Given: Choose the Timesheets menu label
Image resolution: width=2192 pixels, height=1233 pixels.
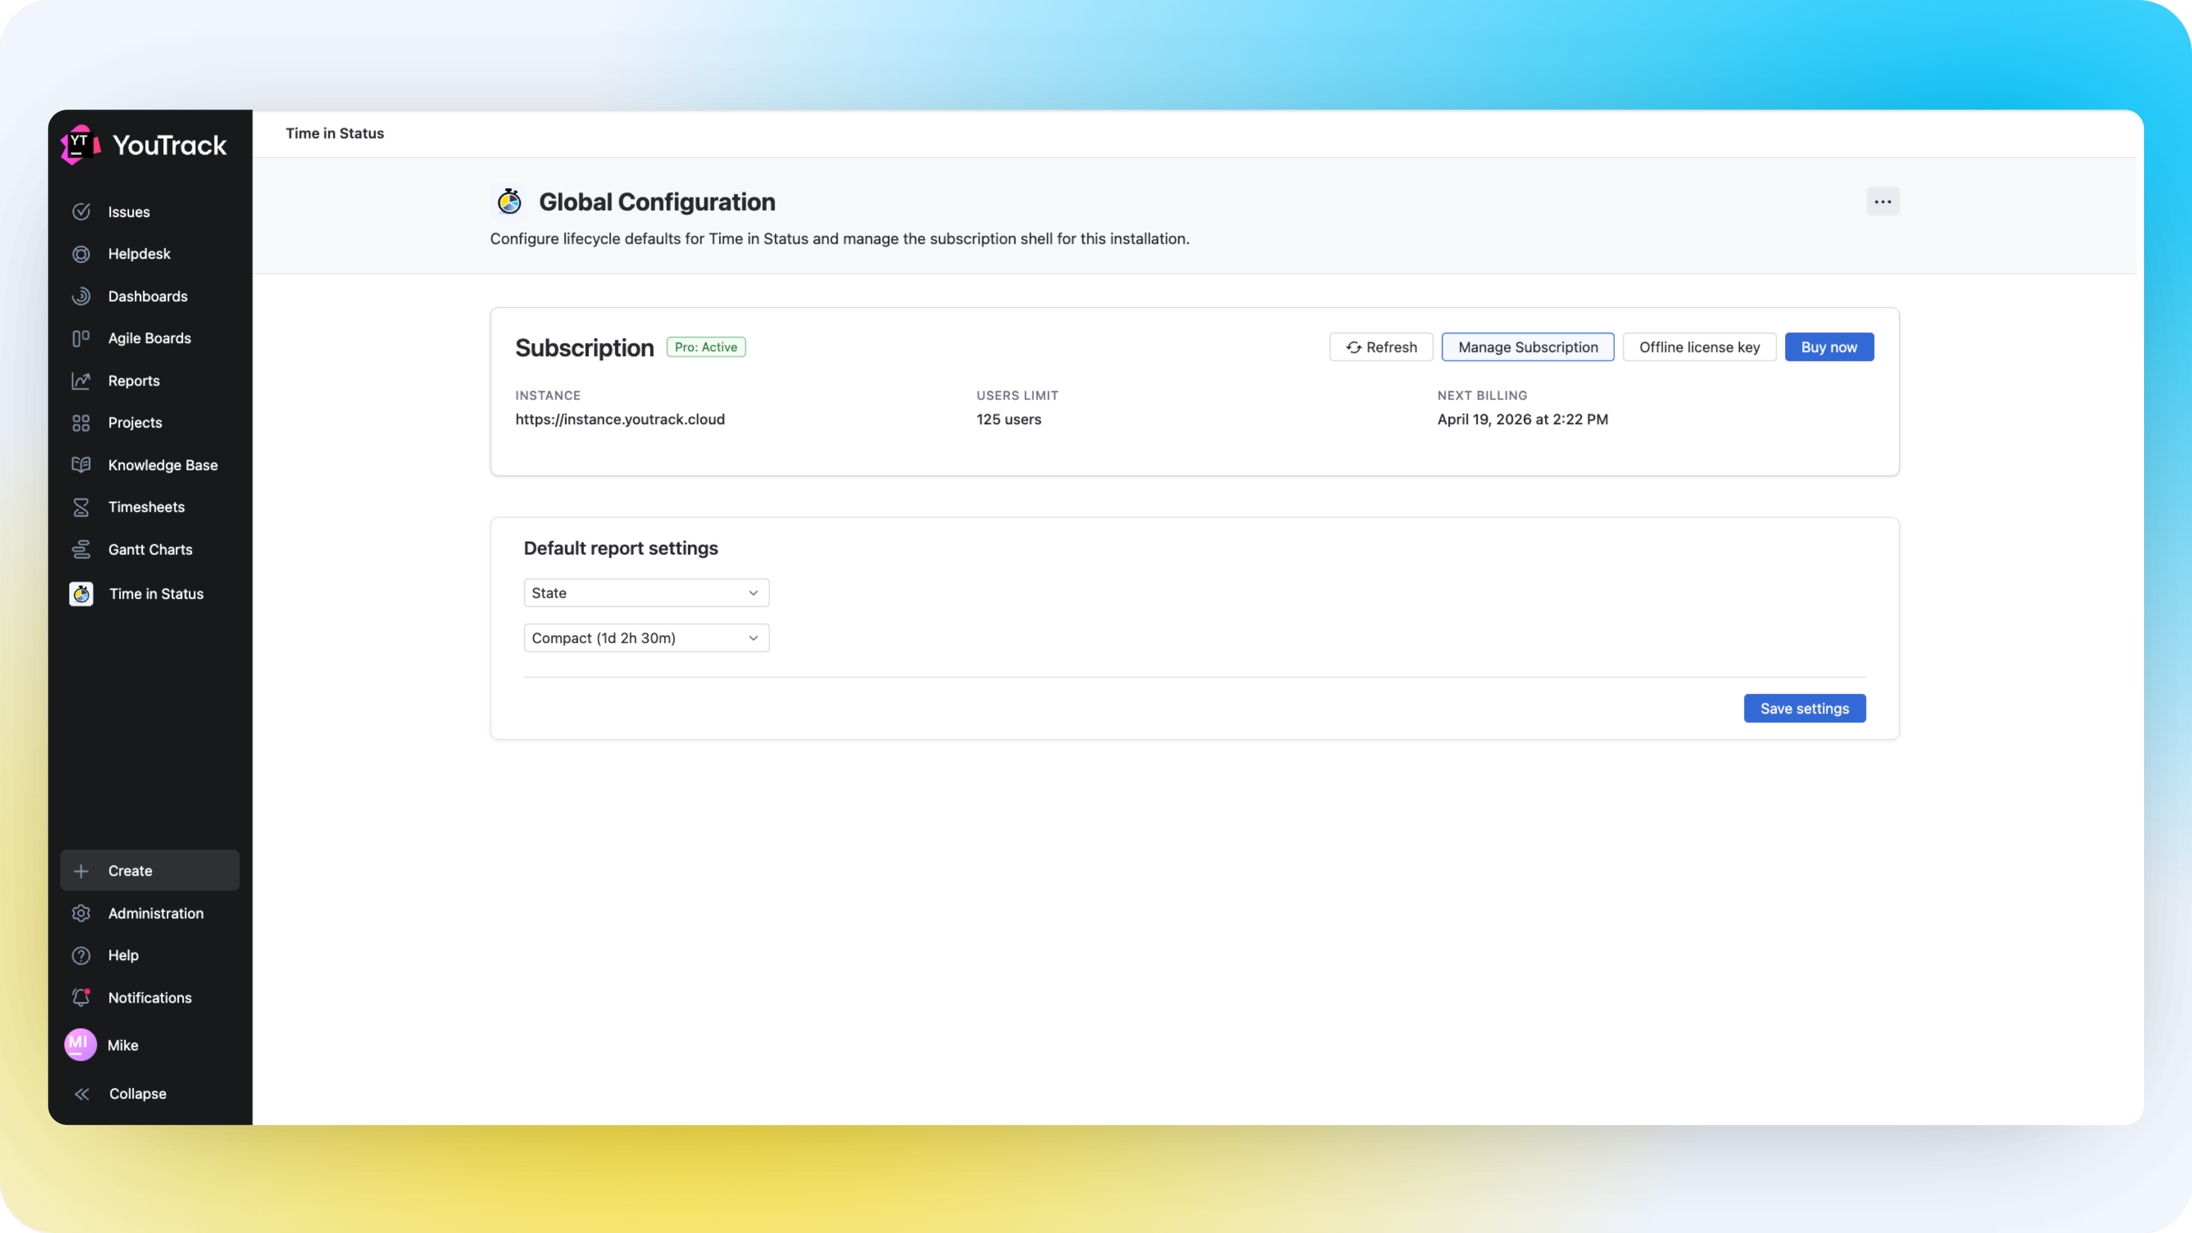Looking at the screenshot, I should (146, 507).
